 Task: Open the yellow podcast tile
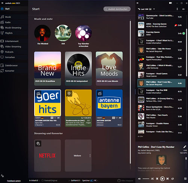(78, 108)
